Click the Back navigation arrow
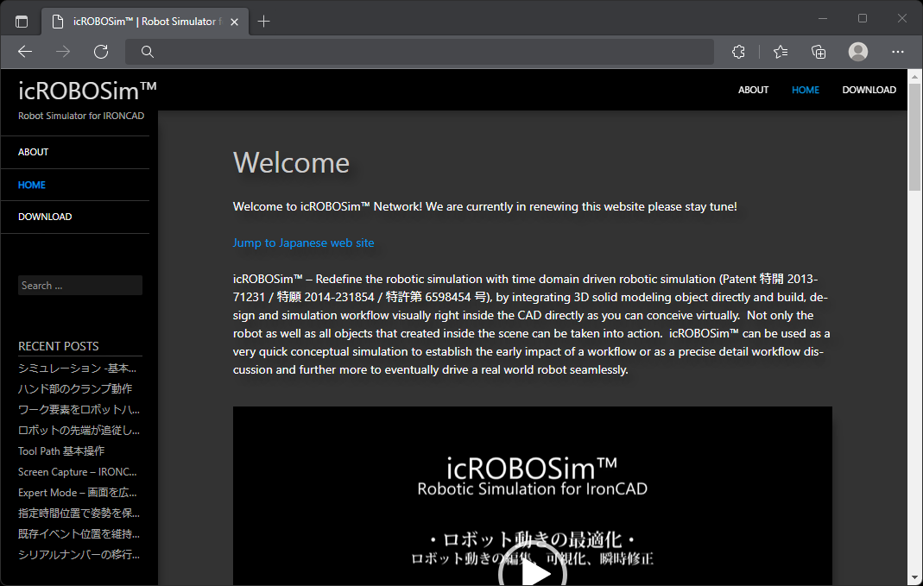The image size is (923, 586). pyautogui.click(x=24, y=52)
